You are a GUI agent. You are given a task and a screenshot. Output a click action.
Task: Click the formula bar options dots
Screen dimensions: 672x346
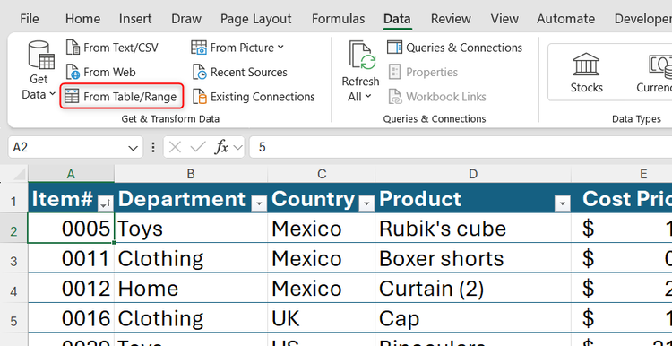click(x=153, y=148)
